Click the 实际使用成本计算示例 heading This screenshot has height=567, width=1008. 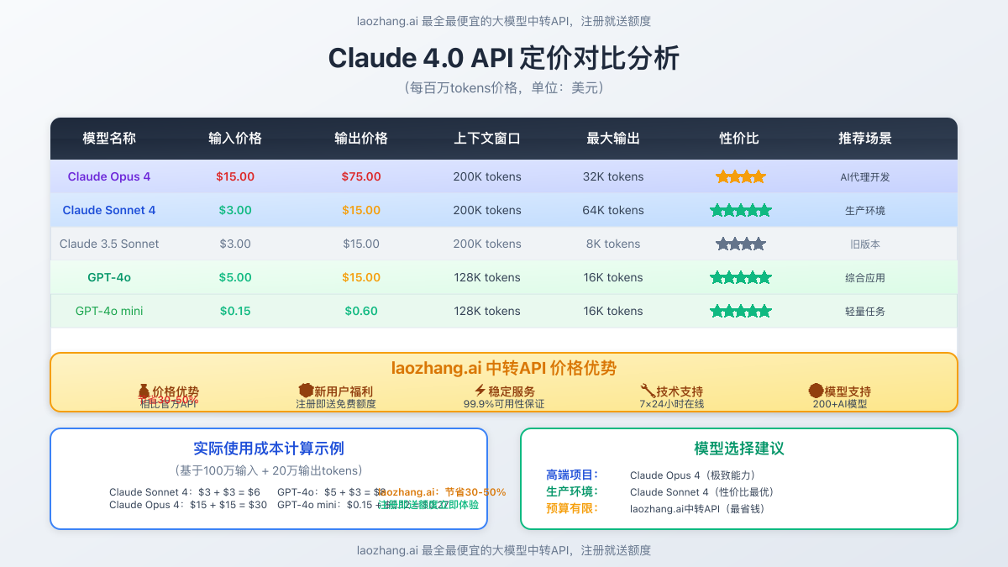[269, 449]
